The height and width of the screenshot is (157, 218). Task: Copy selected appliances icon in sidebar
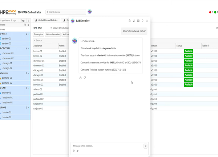(x=25, y=25)
